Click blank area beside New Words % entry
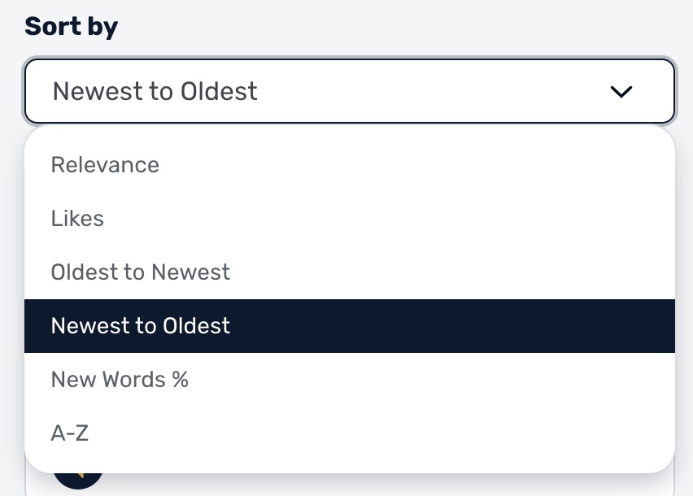Screen dimensions: 693x496 [431, 380]
